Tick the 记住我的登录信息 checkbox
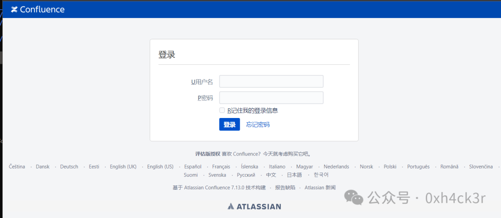Image resolution: width=501 pixels, height=218 pixels. coord(222,110)
